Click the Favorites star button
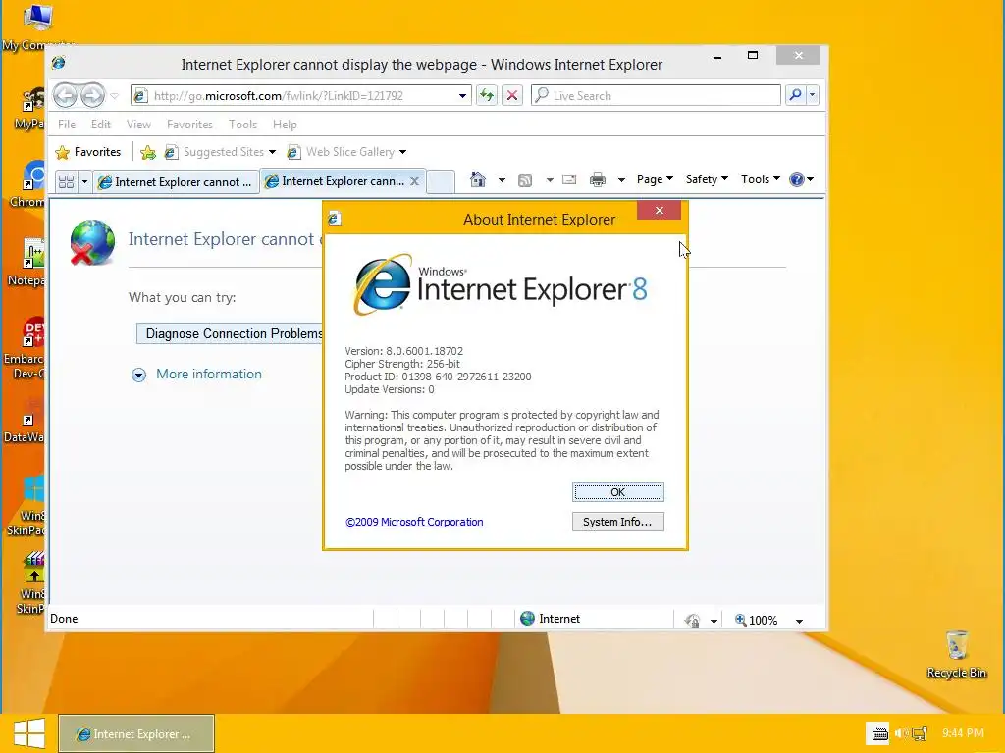The image size is (1005, 753). point(88,152)
